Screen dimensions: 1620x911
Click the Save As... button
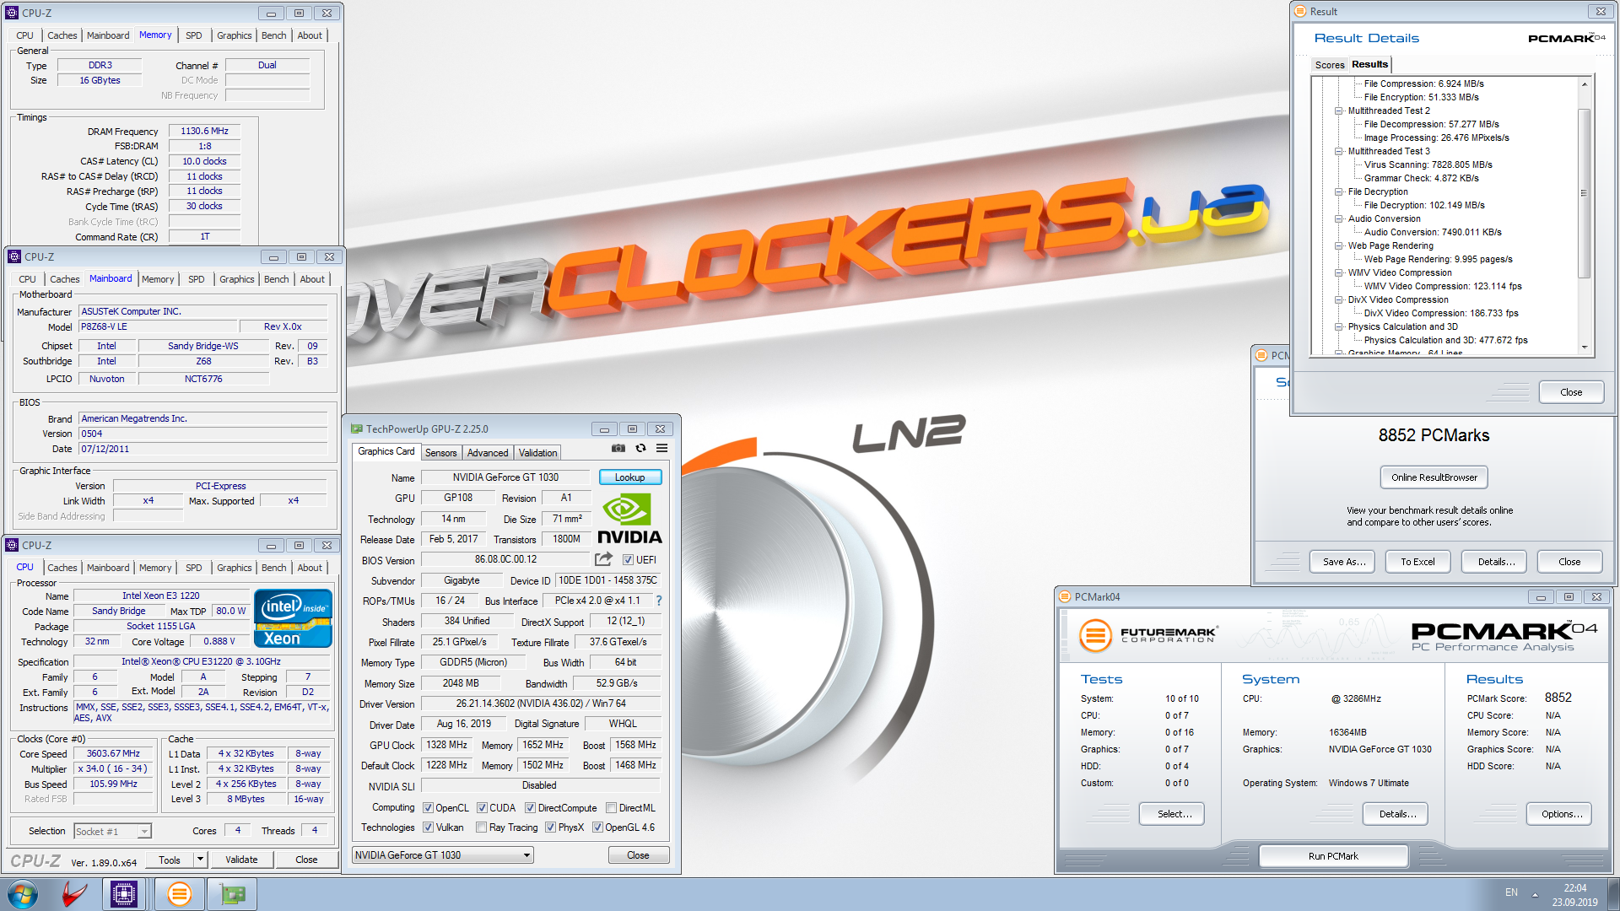click(1343, 562)
